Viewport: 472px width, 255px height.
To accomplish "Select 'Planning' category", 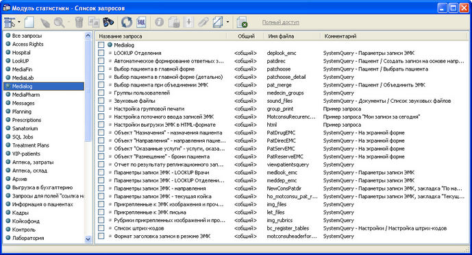I will (22, 112).
